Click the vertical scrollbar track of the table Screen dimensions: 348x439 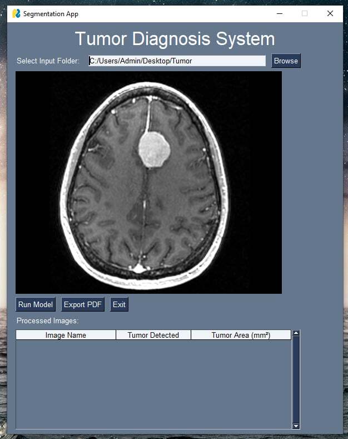pyautogui.click(x=296, y=379)
